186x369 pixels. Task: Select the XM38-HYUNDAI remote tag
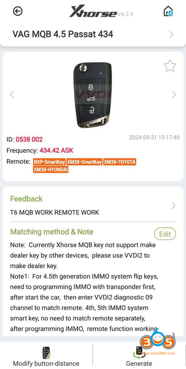point(51,169)
